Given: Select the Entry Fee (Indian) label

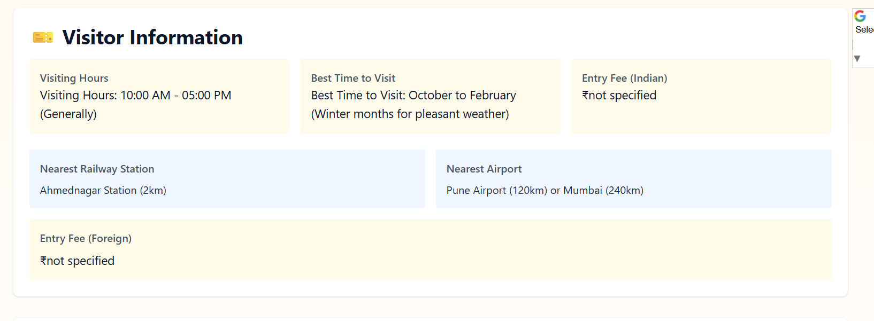Looking at the screenshot, I should (624, 78).
